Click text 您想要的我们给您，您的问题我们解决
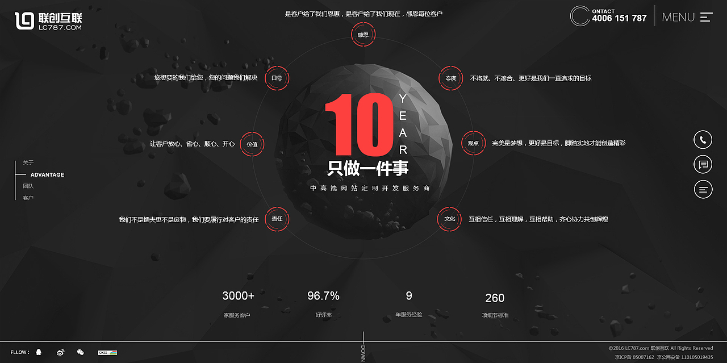 (x=206, y=77)
